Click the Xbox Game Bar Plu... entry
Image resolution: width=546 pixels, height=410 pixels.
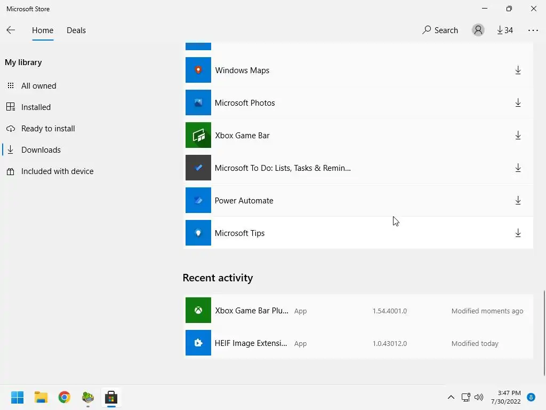[252, 311]
